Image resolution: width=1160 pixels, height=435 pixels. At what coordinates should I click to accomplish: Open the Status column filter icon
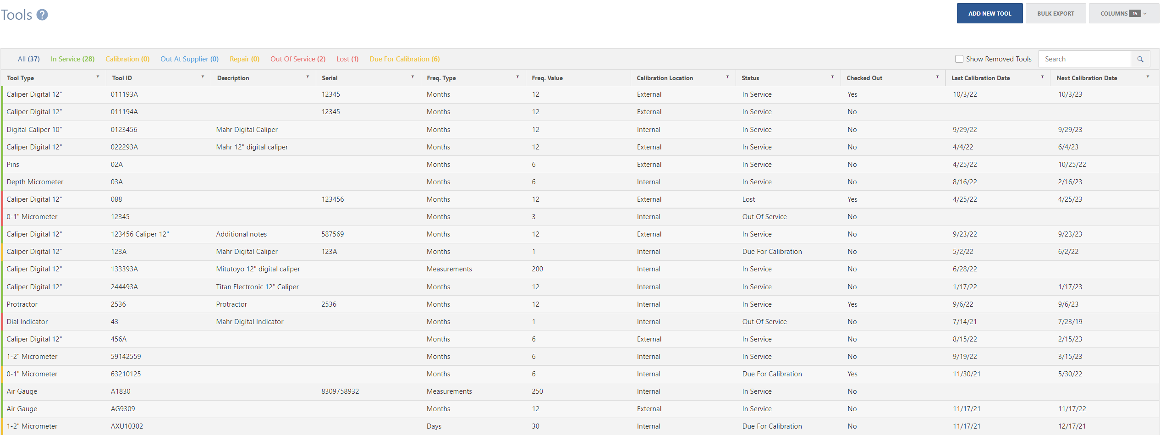tap(832, 77)
